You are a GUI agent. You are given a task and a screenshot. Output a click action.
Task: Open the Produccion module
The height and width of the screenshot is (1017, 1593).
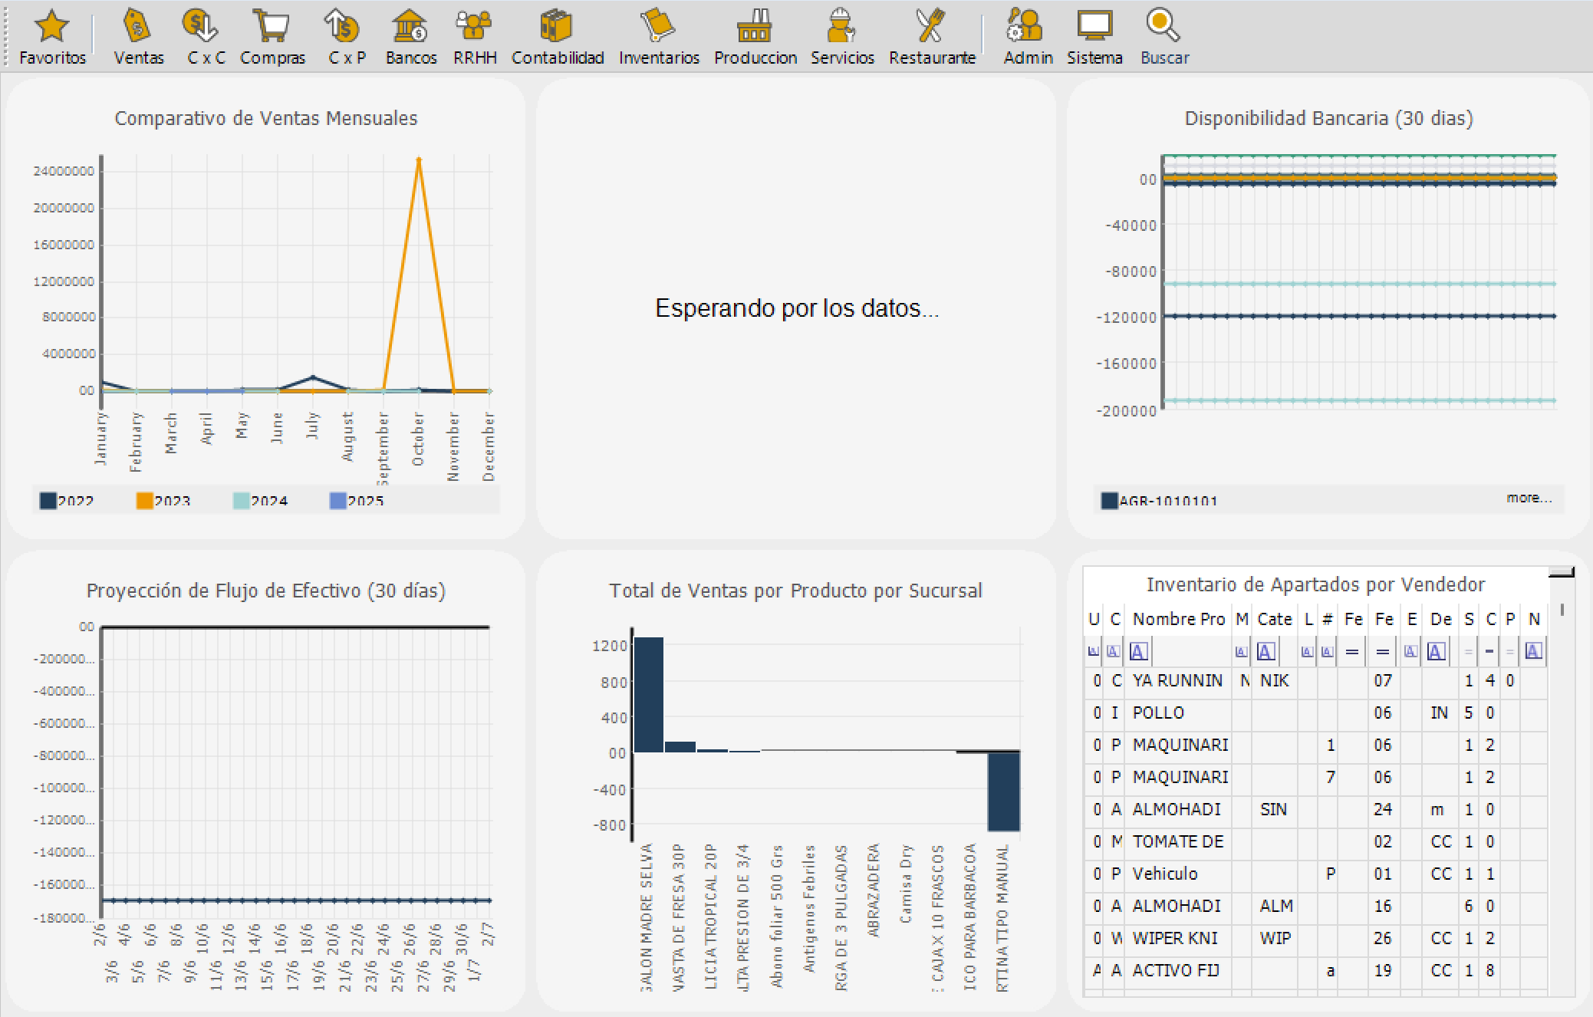click(x=755, y=35)
